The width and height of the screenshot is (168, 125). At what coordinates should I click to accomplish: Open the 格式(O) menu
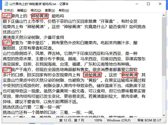36,10
